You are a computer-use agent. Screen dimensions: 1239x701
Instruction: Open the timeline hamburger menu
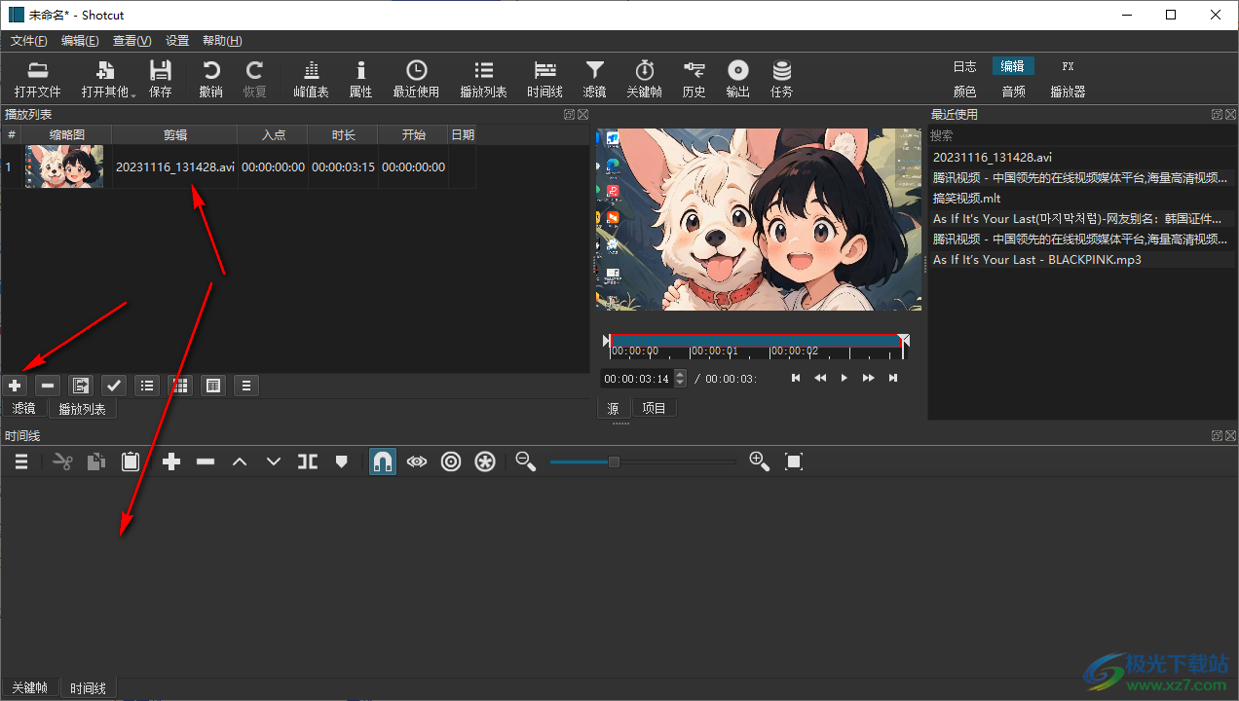pos(20,461)
